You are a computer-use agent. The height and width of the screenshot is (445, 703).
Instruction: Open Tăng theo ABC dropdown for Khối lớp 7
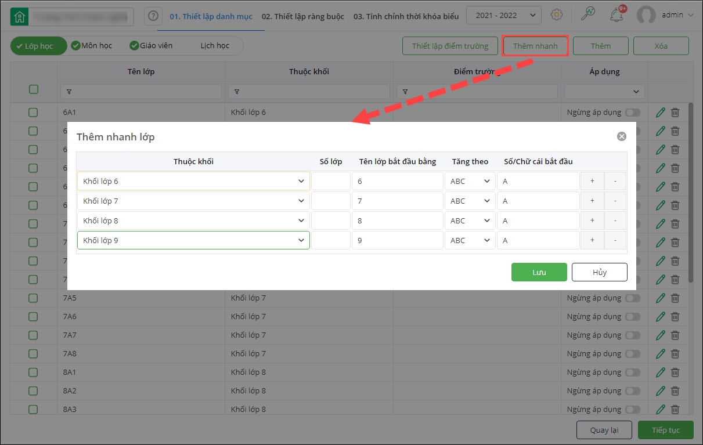pyautogui.click(x=470, y=201)
